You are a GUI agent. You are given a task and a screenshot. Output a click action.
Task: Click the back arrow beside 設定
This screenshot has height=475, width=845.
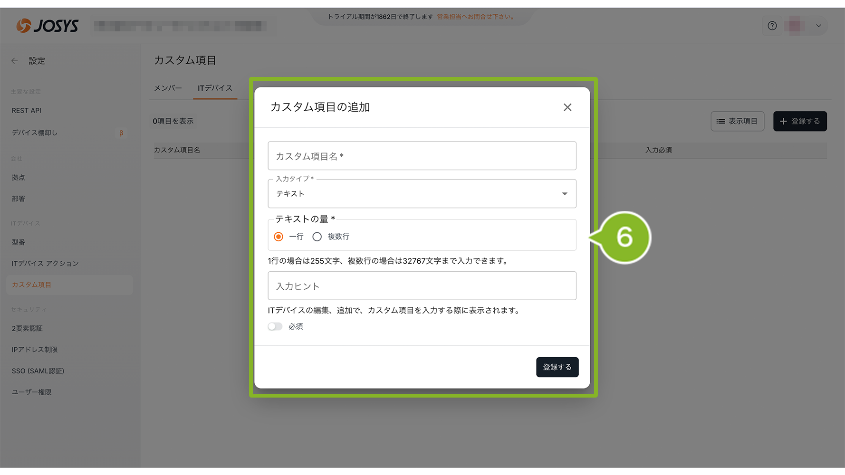point(15,61)
